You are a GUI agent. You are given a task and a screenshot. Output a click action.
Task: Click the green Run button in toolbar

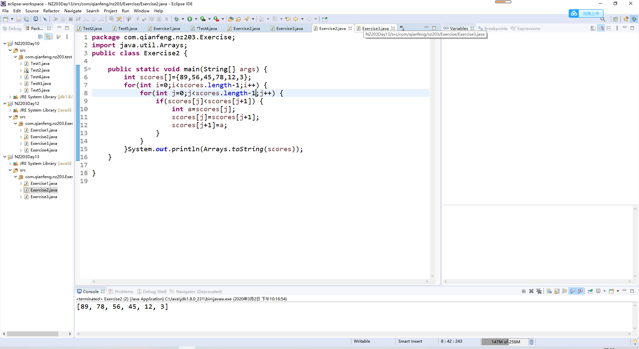click(x=190, y=19)
